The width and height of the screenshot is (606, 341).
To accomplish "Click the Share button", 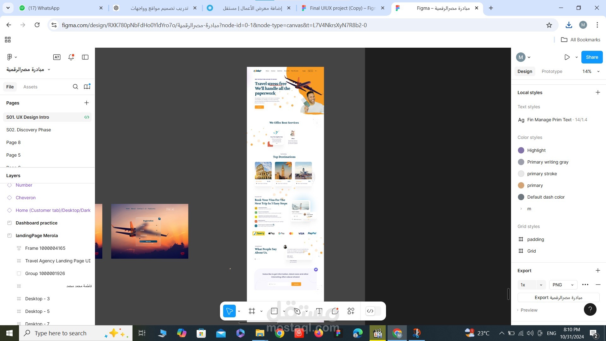I will pyautogui.click(x=592, y=57).
